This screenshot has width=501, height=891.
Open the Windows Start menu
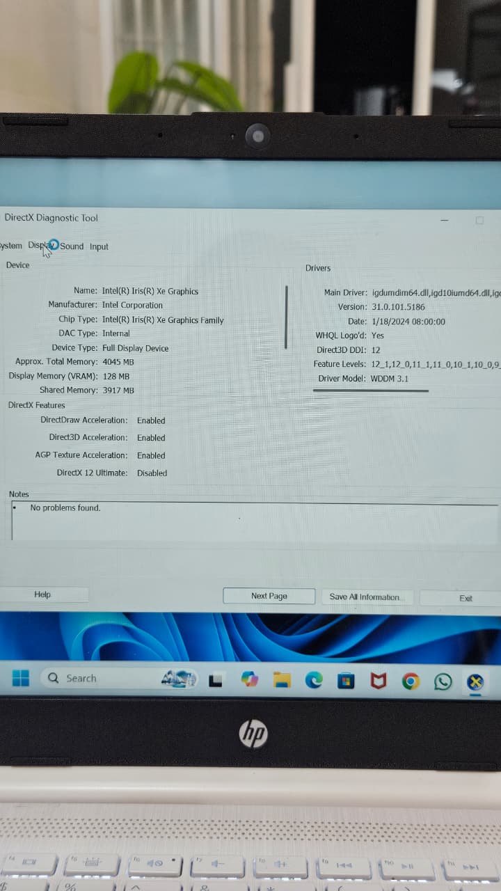pos(21,678)
